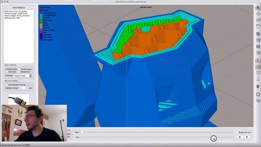
Task: Switch to the Default view cube icon
Action: click(258, 34)
